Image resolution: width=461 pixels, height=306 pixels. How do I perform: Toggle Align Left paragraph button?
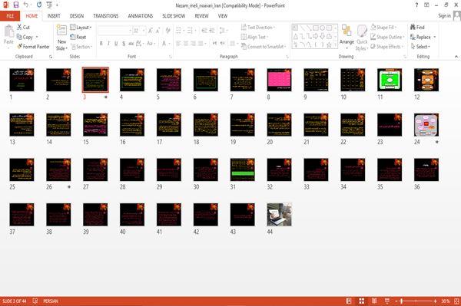[178, 44]
